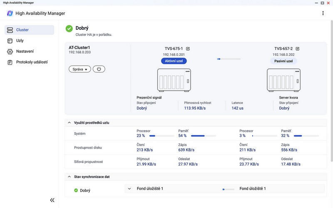This screenshot has width=333, height=208.
Task: Click the High Availability Manager logo icon
Action: (10, 13)
